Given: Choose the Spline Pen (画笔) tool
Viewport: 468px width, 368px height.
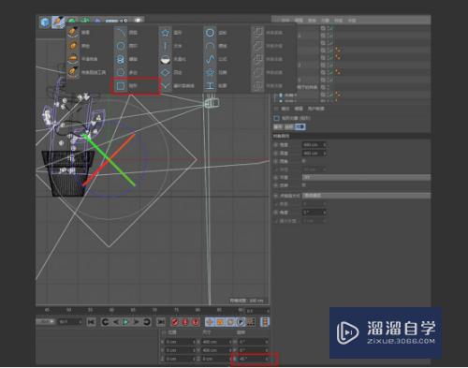Looking at the screenshot, I should pyautogui.click(x=73, y=32).
